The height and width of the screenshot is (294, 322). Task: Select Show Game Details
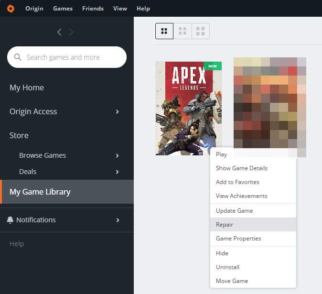(253, 168)
